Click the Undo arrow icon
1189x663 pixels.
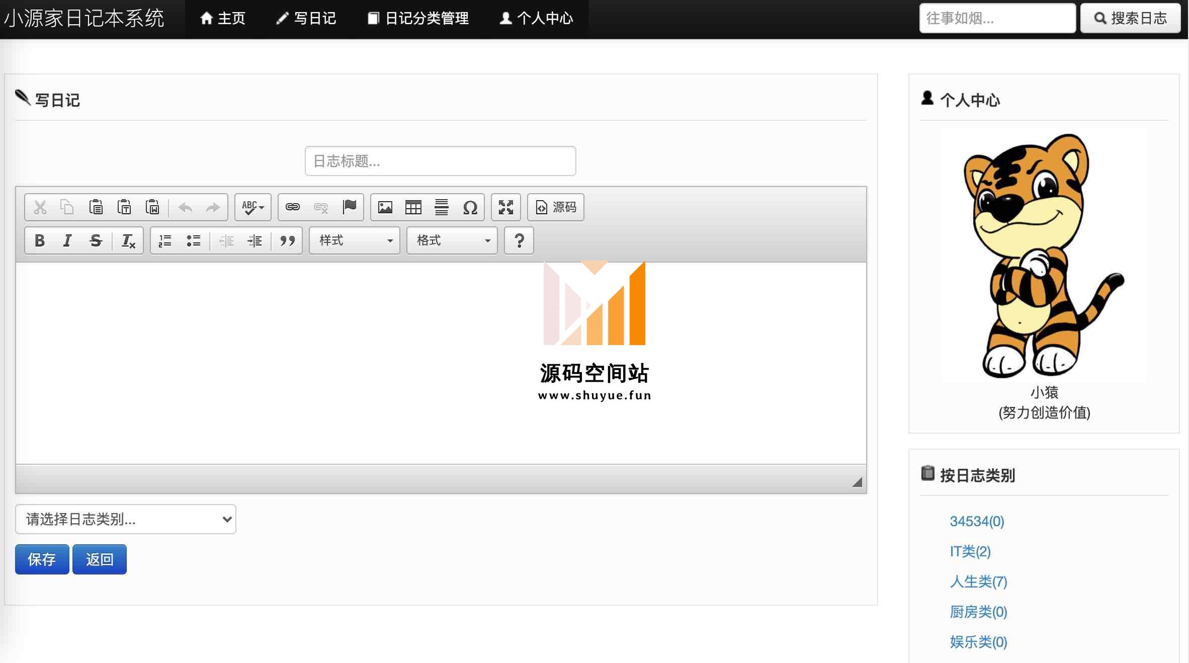(x=185, y=207)
